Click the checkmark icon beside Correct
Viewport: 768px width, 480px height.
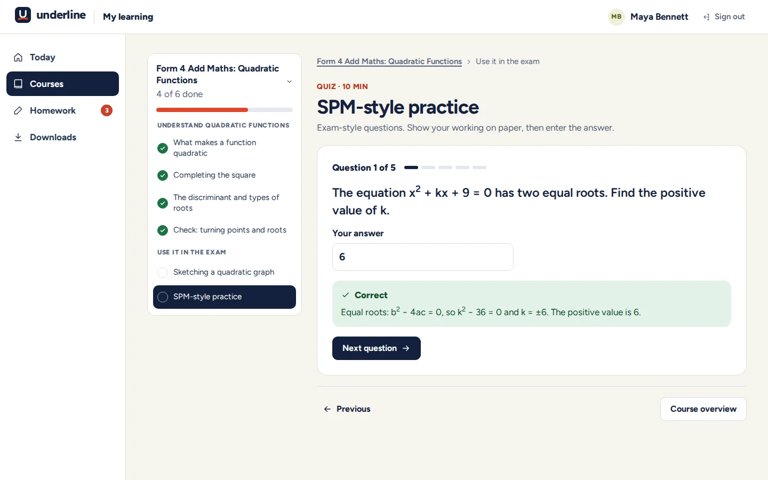(x=346, y=295)
